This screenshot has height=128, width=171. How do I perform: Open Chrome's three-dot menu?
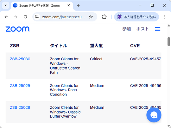(165, 17)
